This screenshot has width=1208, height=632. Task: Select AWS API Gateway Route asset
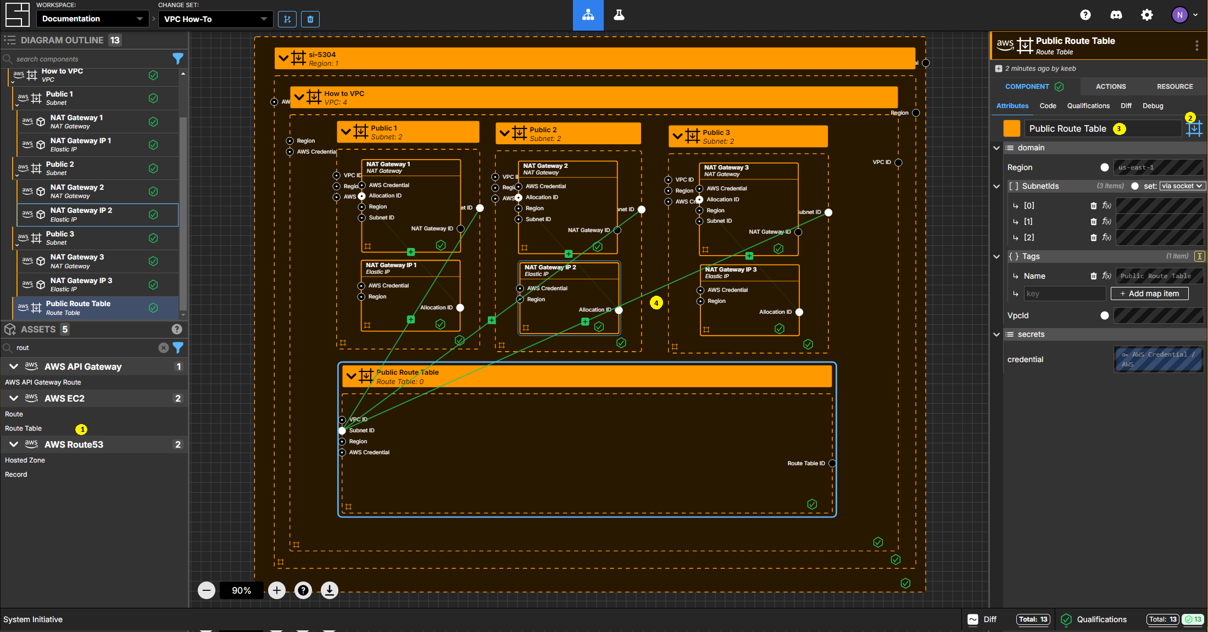coord(43,382)
